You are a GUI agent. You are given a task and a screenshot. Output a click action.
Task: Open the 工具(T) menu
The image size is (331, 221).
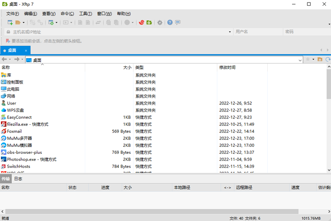point(86,13)
